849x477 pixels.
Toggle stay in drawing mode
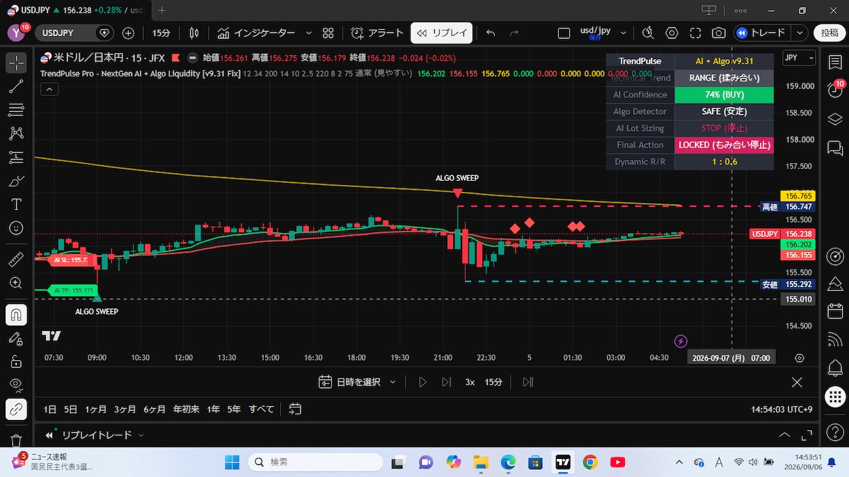click(x=16, y=339)
